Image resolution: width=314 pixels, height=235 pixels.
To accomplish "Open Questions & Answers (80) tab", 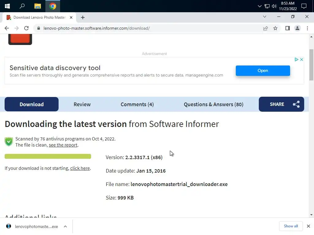I will [213, 104].
